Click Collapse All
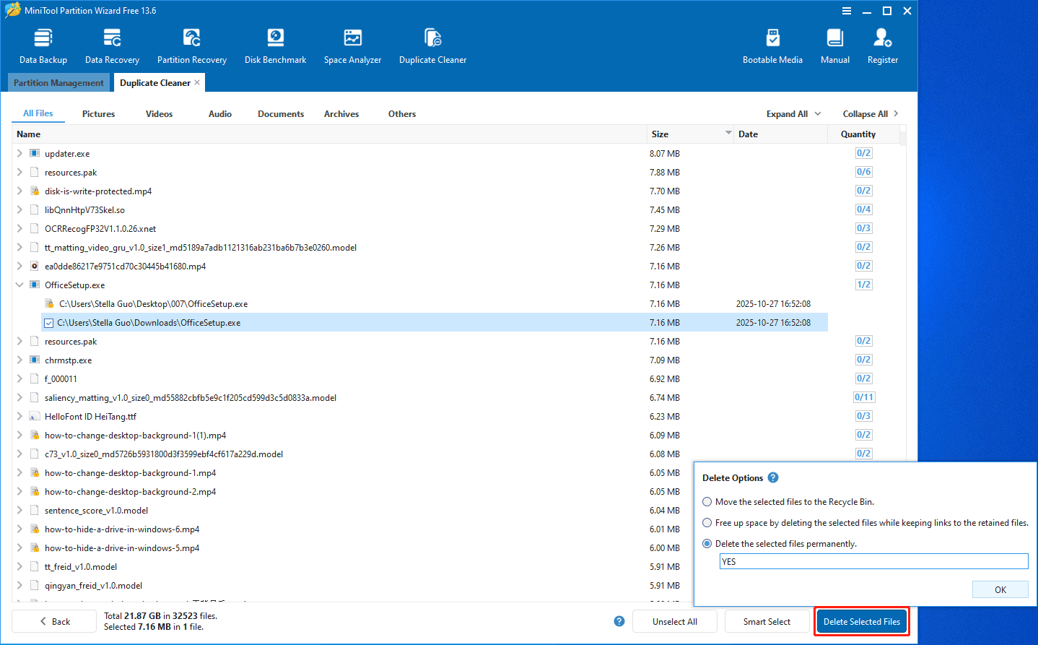The width and height of the screenshot is (1038, 645). [865, 114]
